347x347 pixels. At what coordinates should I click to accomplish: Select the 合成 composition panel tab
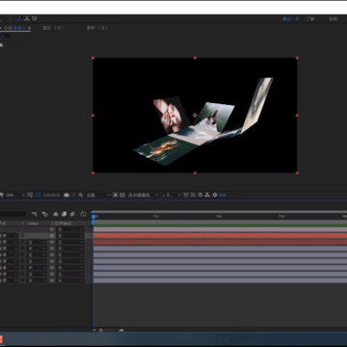pyautogui.click(x=16, y=28)
